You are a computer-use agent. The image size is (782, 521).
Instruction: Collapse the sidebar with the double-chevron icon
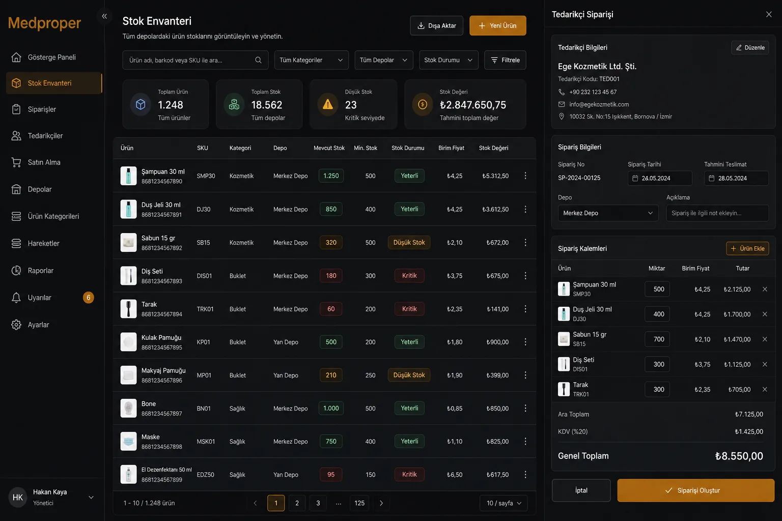click(104, 16)
